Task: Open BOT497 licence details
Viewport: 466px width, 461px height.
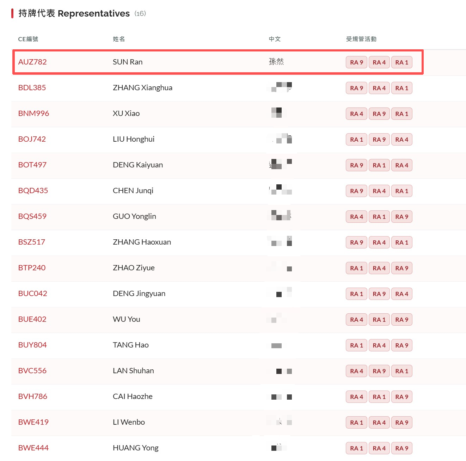Action: (32, 165)
